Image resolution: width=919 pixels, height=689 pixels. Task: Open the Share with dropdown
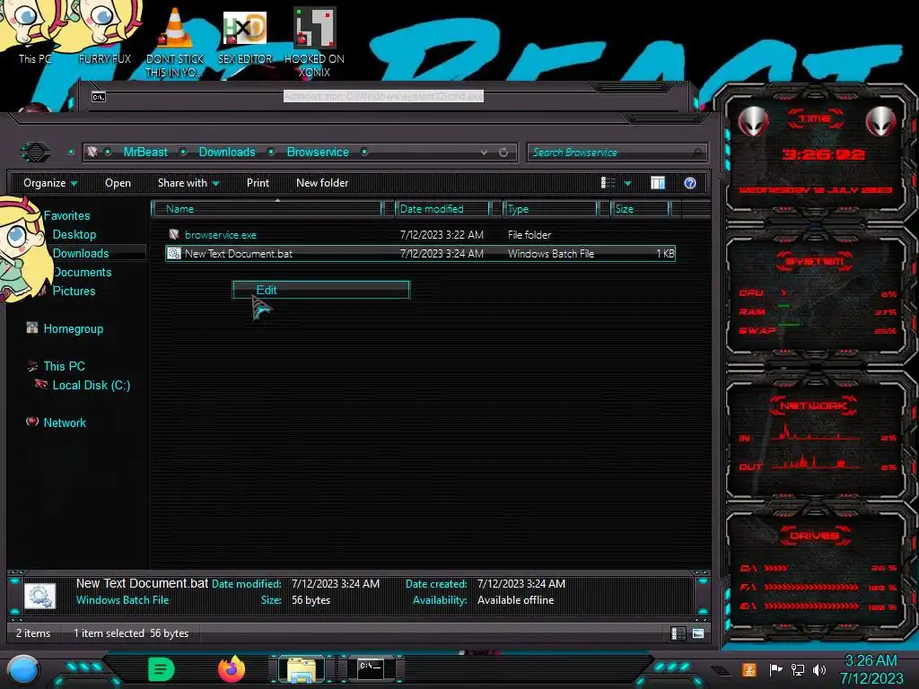coord(188,183)
